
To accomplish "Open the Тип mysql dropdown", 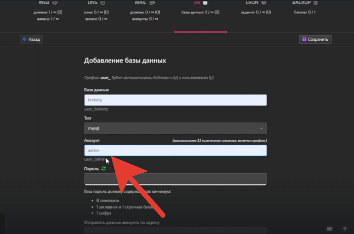I will click(175, 128).
